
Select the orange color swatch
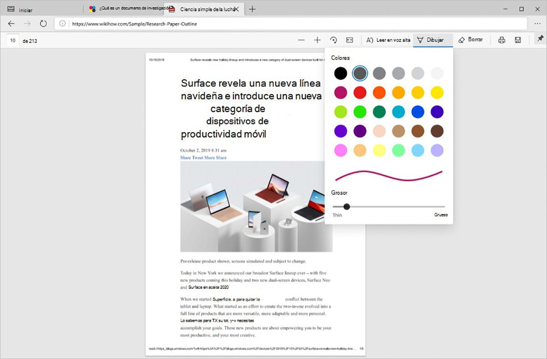[379, 92]
